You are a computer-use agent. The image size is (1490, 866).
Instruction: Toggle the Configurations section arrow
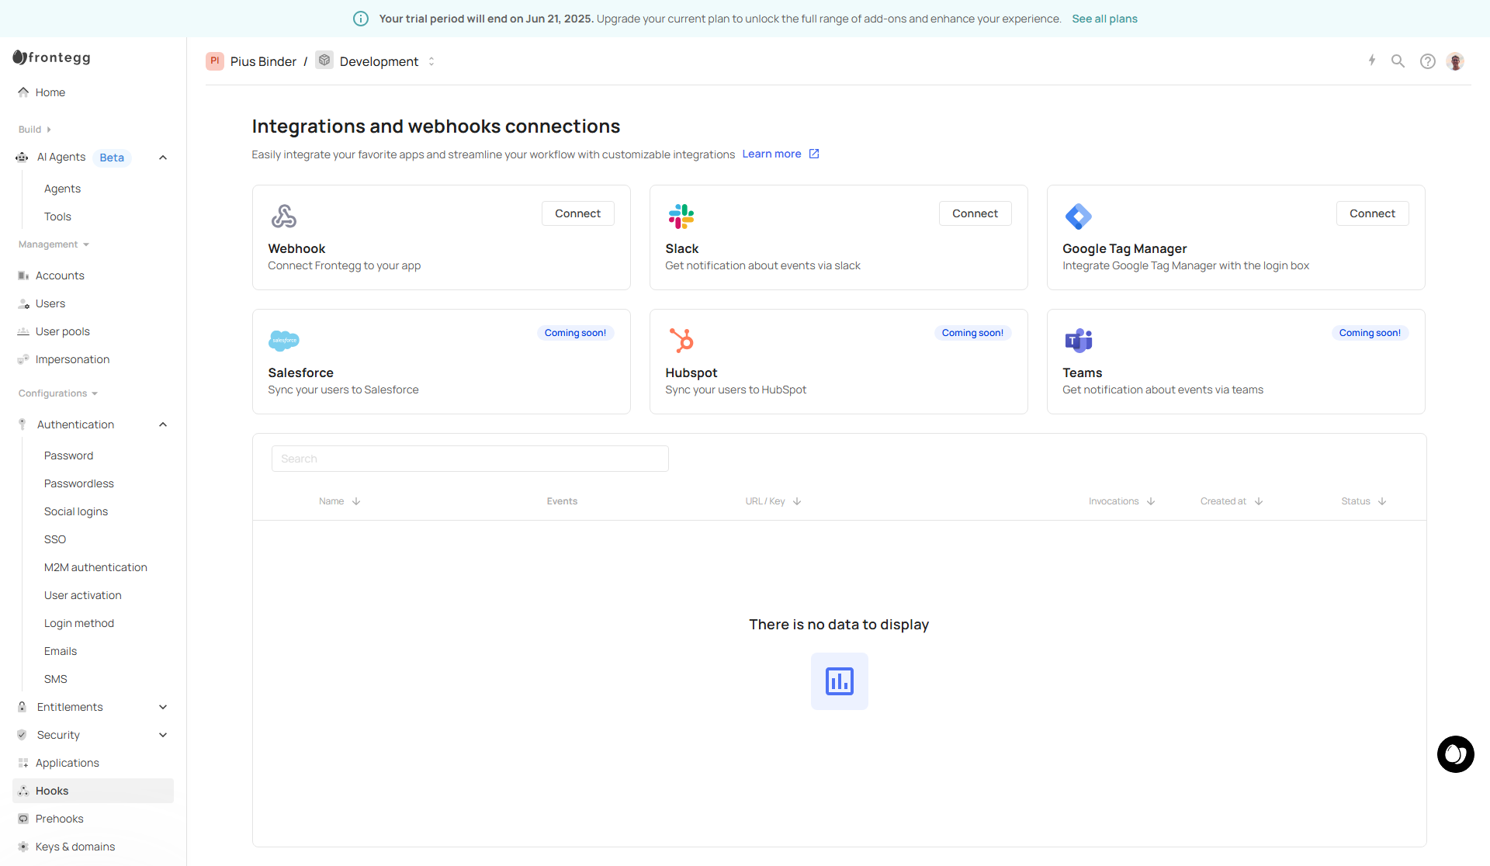tap(95, 393)
